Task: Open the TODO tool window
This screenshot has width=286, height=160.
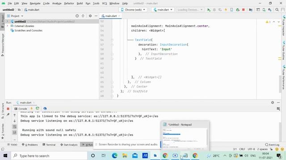Action: pyautogui.click(x=12, y=144)
